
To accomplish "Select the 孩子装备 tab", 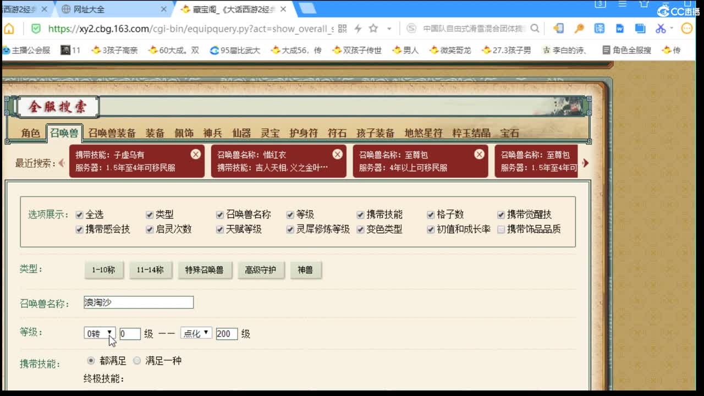I will 375,133.
